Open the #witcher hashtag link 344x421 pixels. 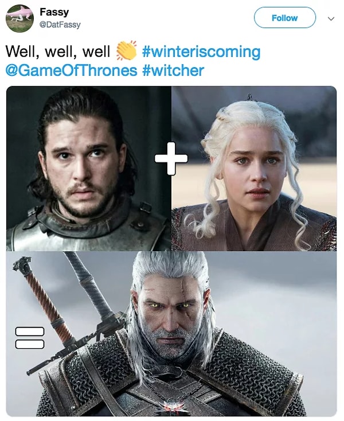point(173,70)
